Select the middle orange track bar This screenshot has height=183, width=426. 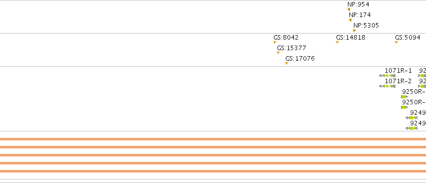point(213,155)
